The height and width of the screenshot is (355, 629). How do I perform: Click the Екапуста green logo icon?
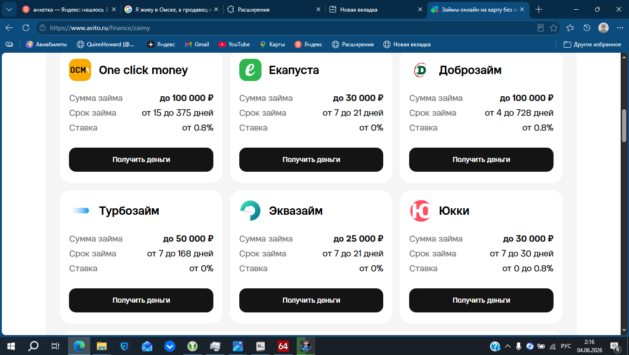(250, 70)
